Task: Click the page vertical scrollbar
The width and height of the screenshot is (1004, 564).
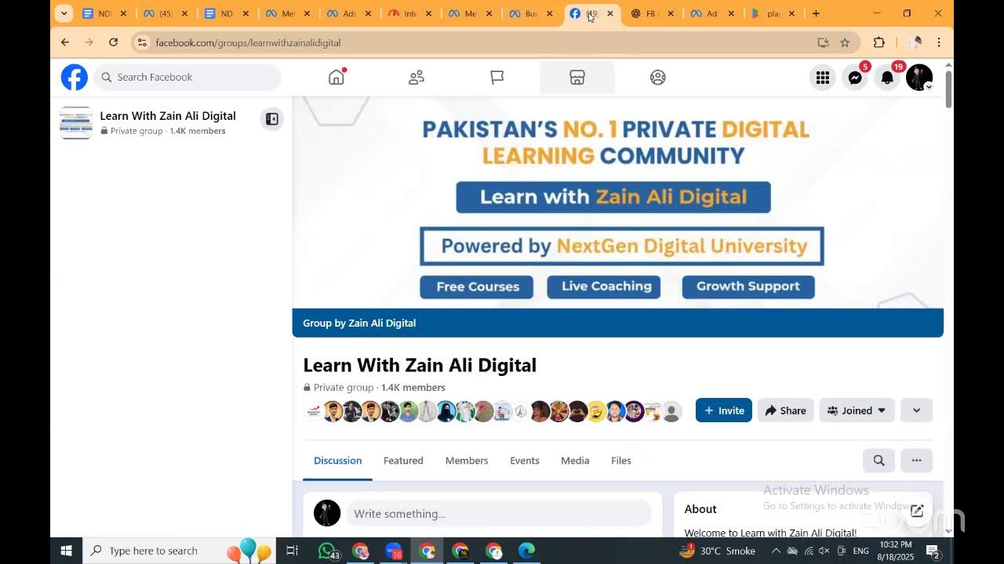Action: click(948, 89)
